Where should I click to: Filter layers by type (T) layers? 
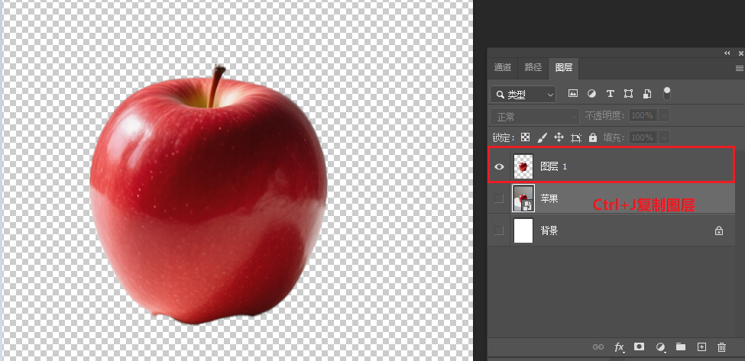[610, 94]
